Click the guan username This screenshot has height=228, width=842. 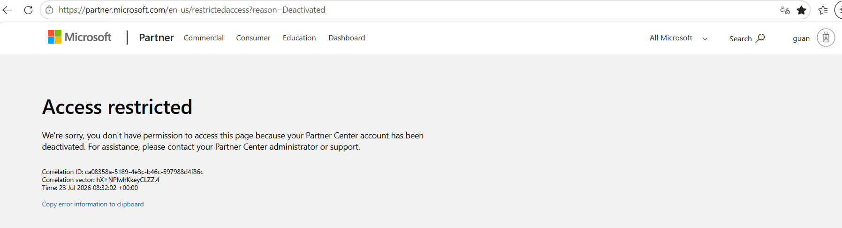(x=801, y=38)
